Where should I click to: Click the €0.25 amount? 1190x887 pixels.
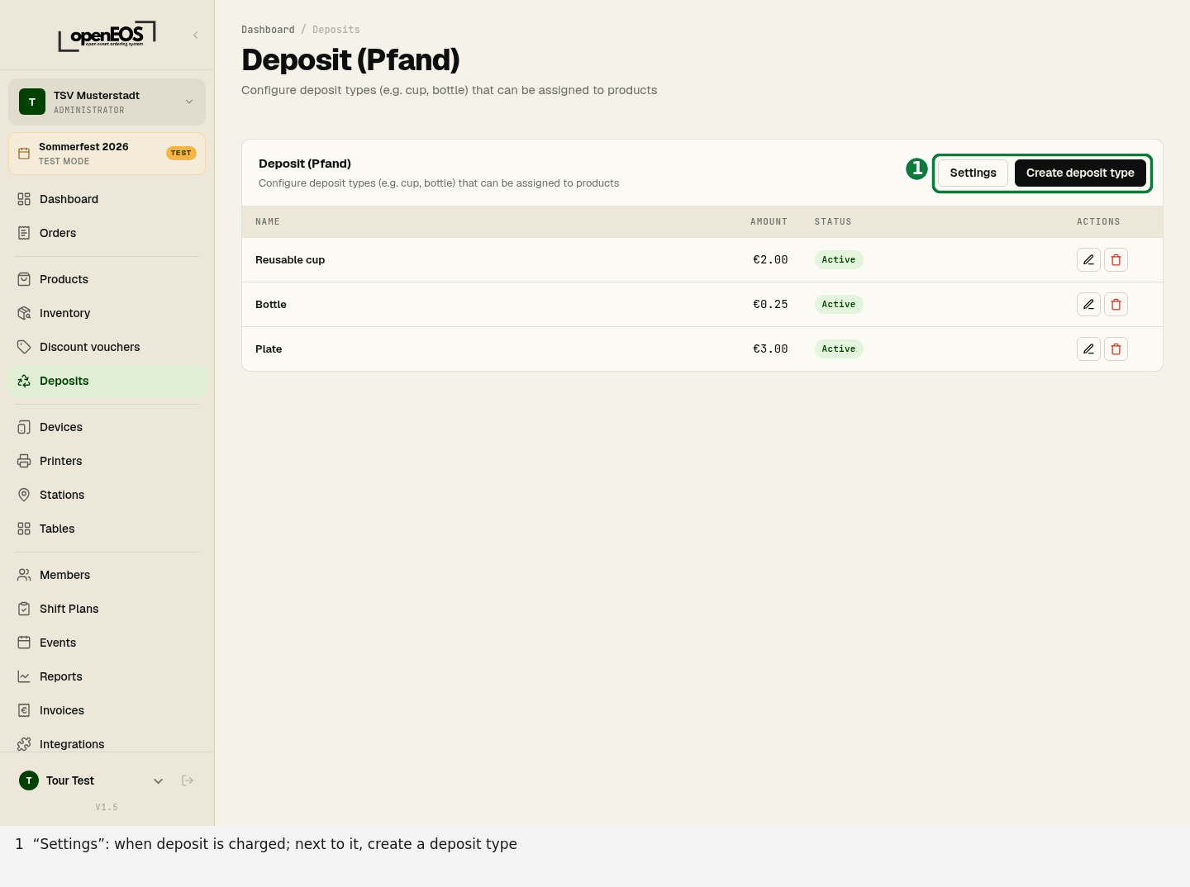(770, 305)
